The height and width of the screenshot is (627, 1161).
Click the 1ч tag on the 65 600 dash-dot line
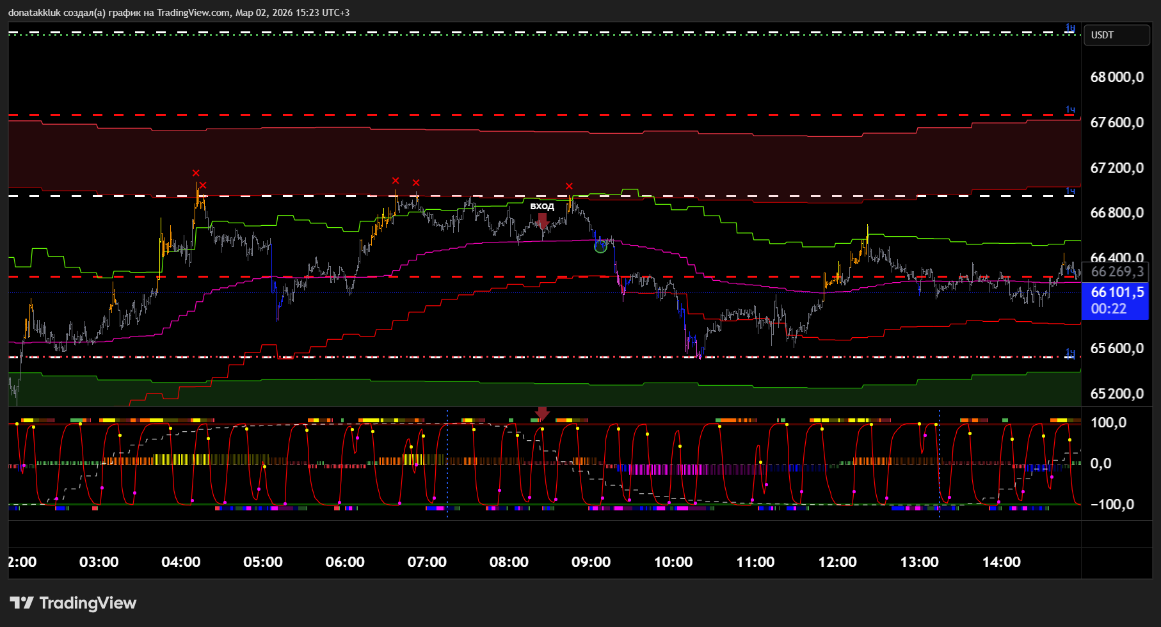point(1069,353)
